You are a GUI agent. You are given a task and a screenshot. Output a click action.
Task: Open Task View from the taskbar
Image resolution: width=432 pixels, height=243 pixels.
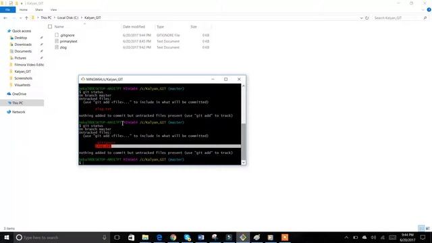pyautogui.click(x=117, y=238)
